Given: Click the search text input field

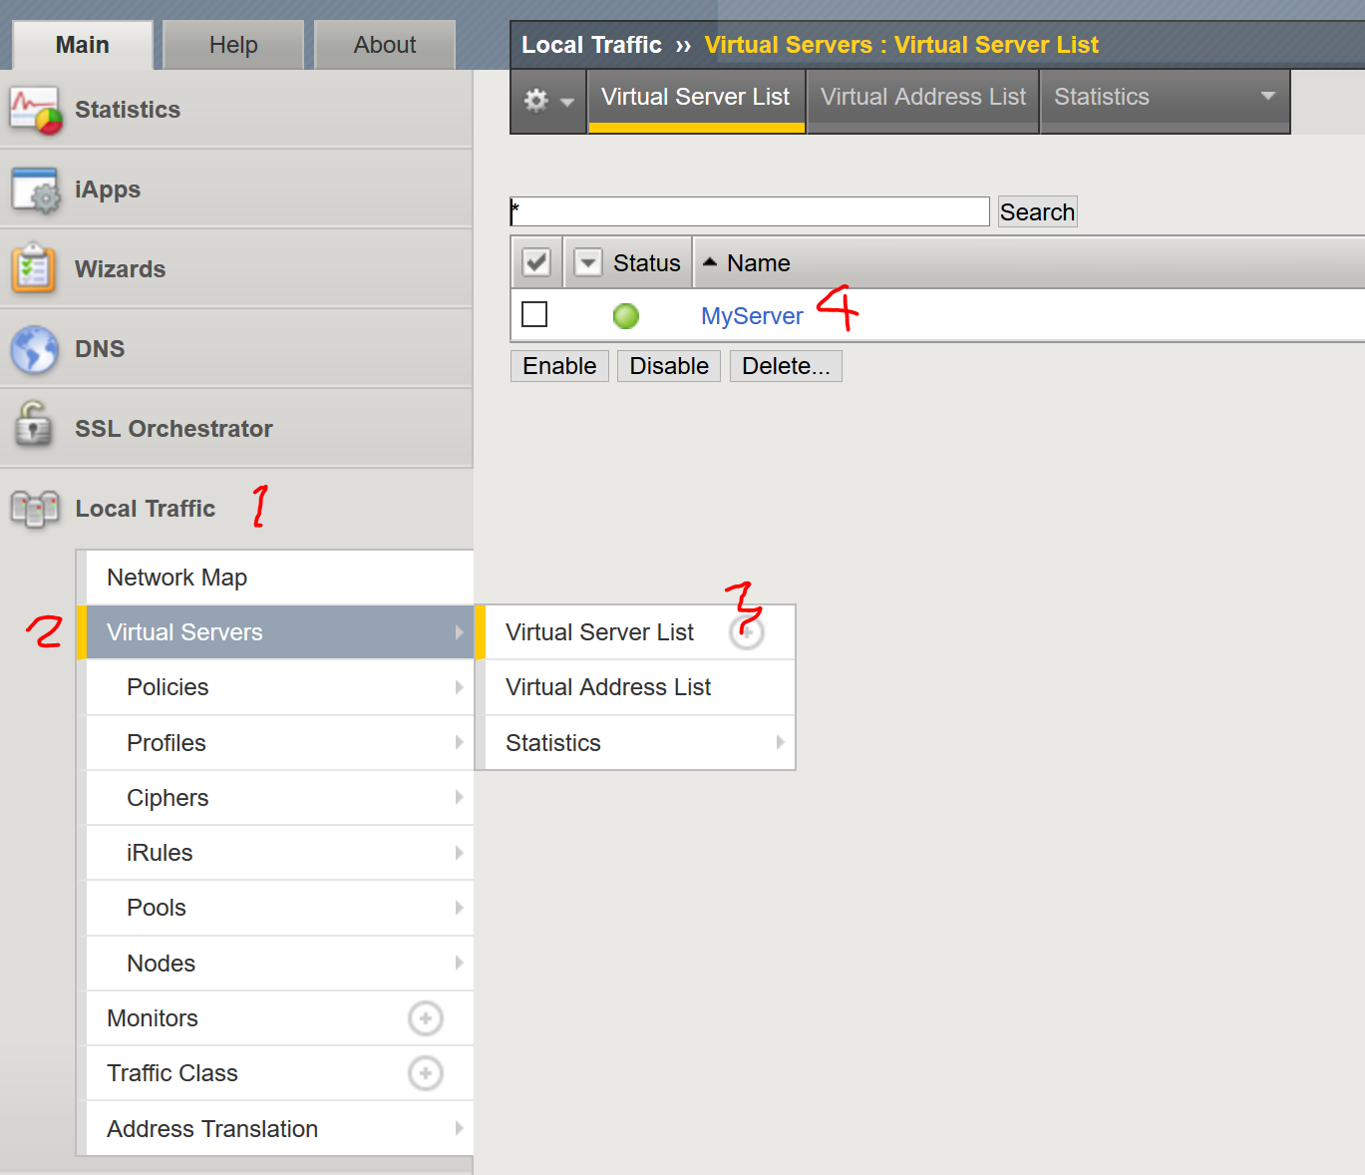Looking at the screenshot, I should 750,211.
